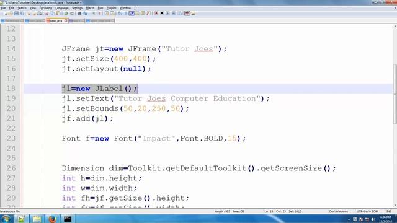Click the Playback macro icon

(167, 14)
